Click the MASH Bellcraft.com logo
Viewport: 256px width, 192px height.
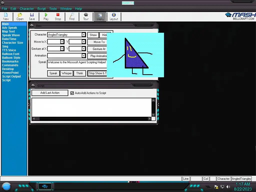click(x=240, y=16)
